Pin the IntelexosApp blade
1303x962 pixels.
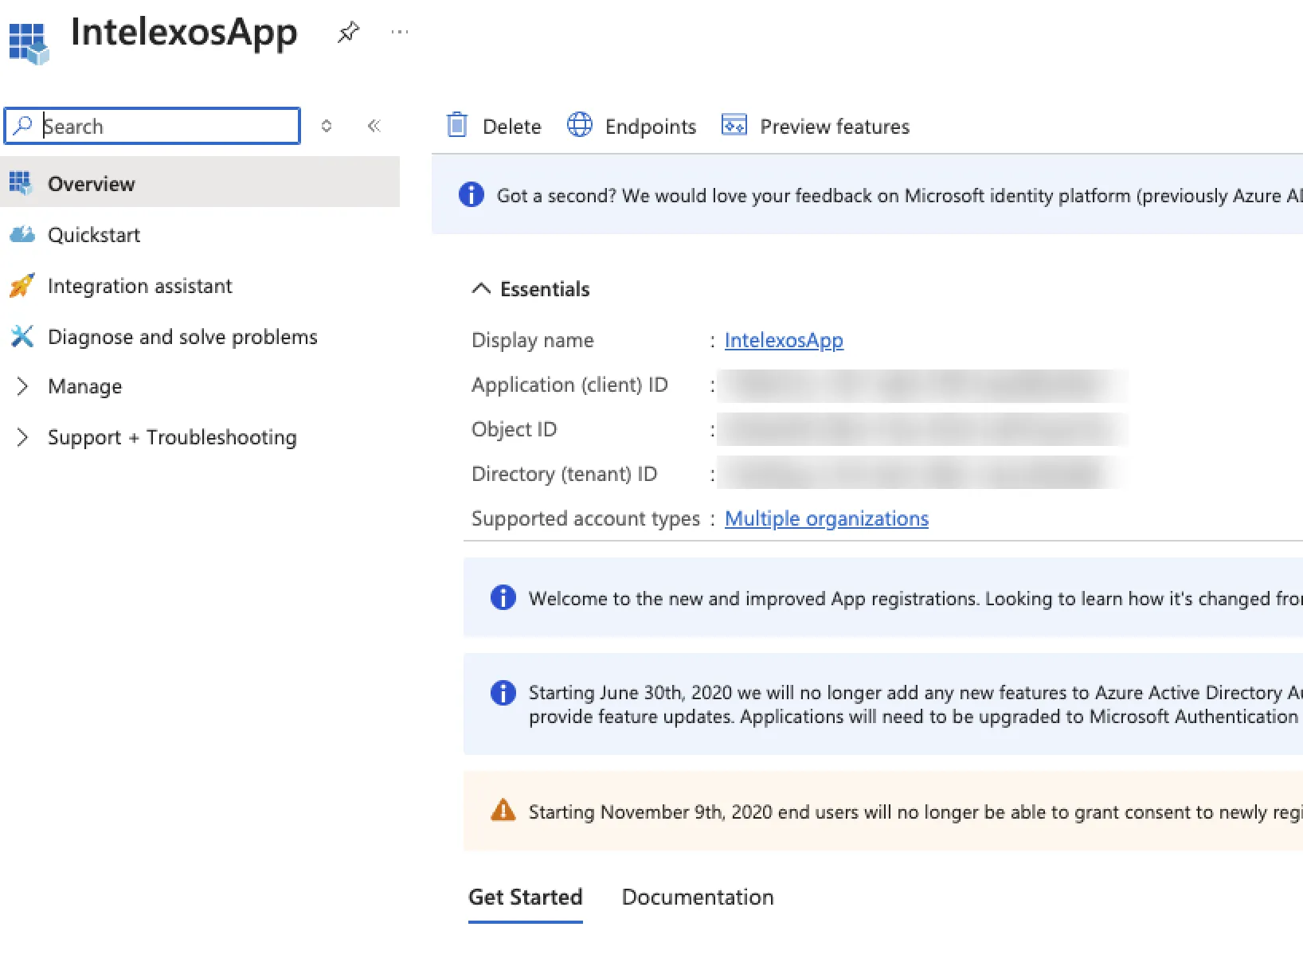tap(348, 33)
